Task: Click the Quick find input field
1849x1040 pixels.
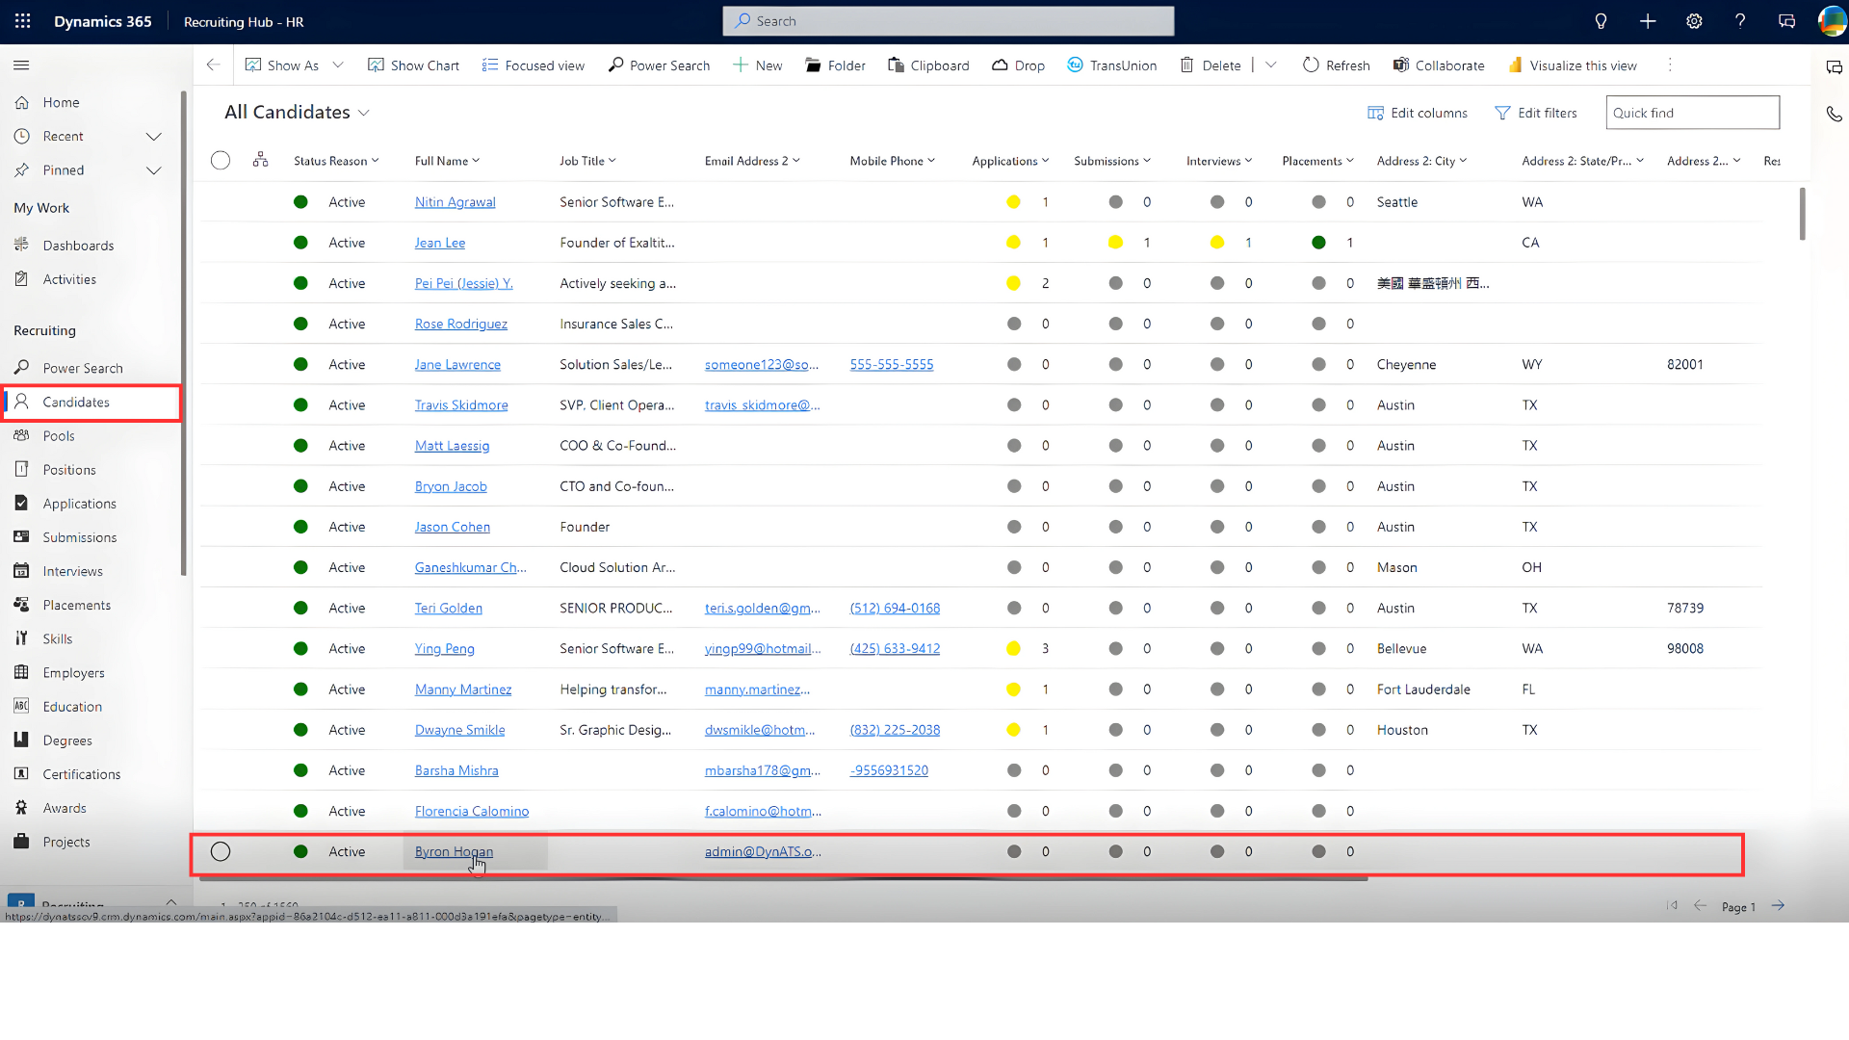Action: point(1692,113)
